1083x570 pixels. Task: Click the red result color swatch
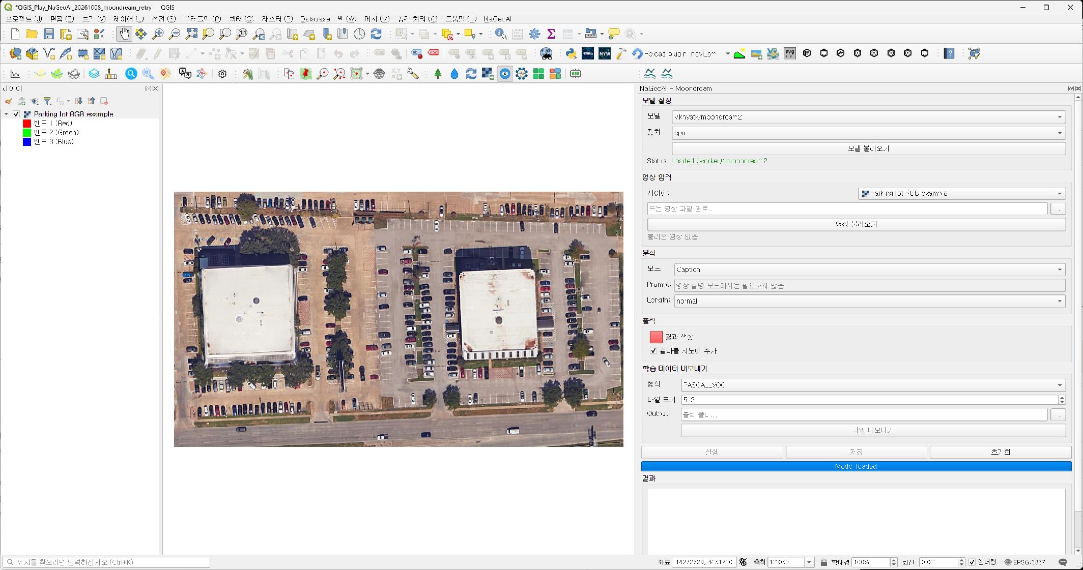[656, 337]
